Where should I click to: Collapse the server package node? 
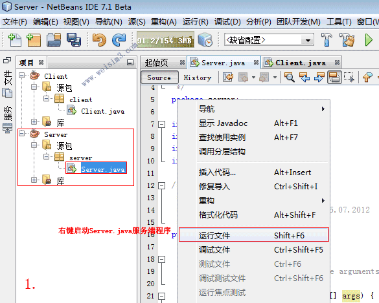(x=46, y=157)
